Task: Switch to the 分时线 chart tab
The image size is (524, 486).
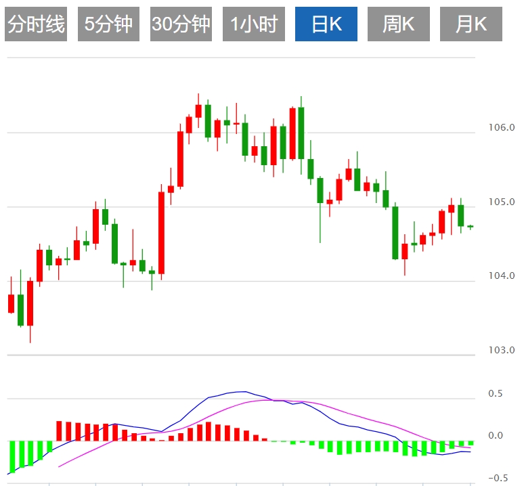Action: (x=36, y=24)
